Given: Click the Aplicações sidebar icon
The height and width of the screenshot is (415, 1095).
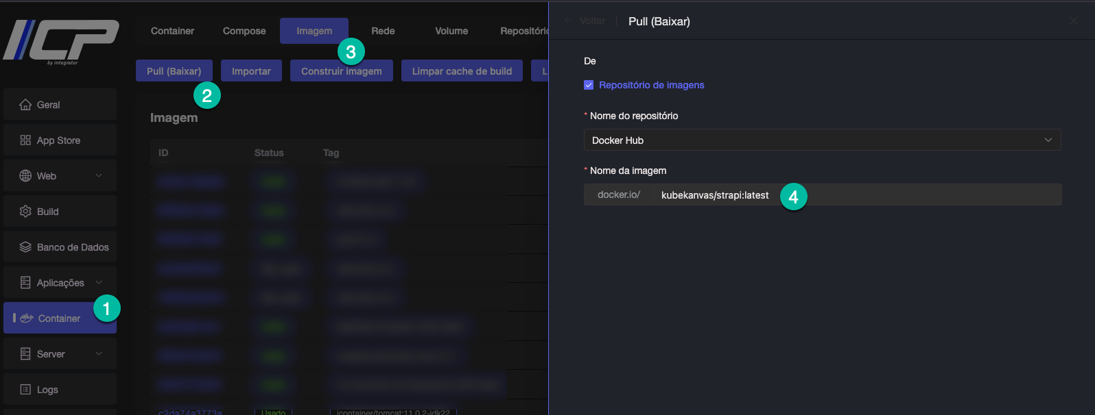Looking at the screenshot, I should [25, 283].
